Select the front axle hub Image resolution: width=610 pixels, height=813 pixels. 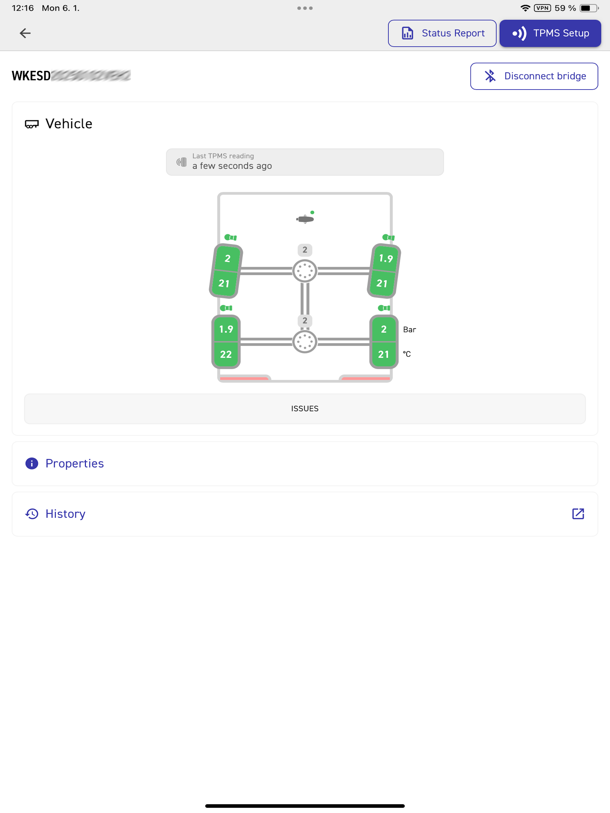305,271
